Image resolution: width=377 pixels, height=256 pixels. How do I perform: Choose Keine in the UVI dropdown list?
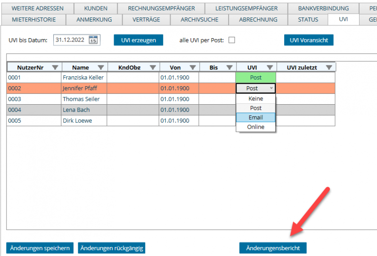point(255,99)
